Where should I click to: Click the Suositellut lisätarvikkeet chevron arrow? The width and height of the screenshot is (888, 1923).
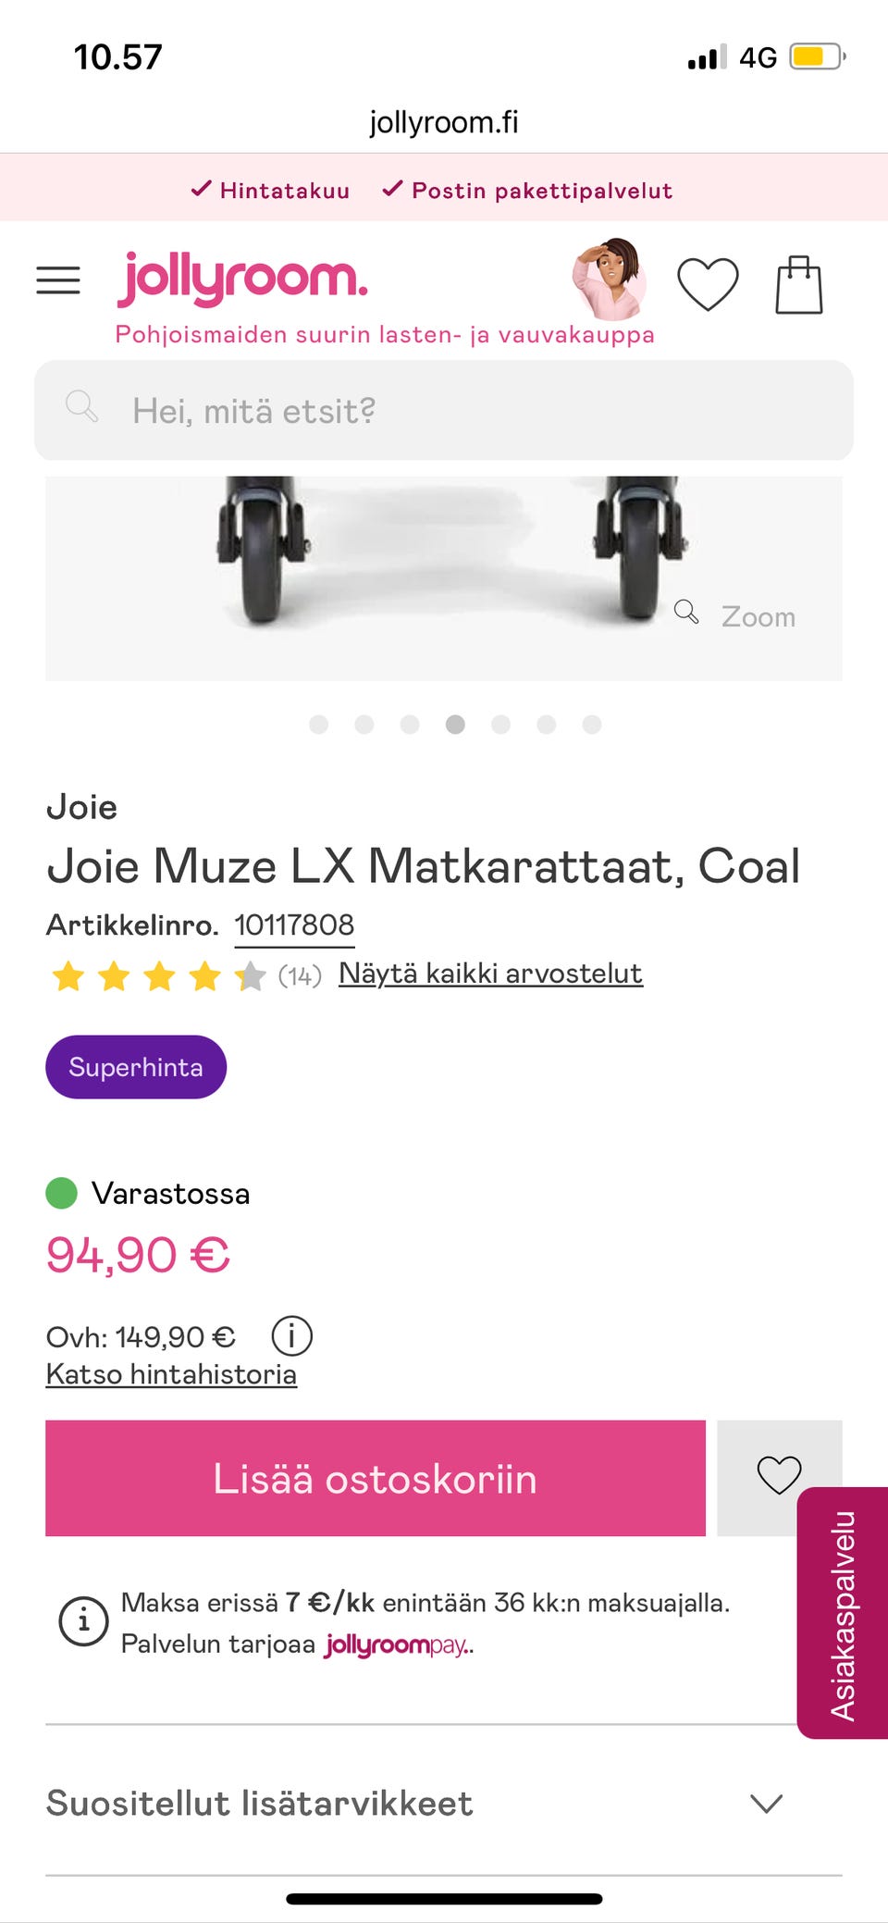click(x=766, y=1803)
